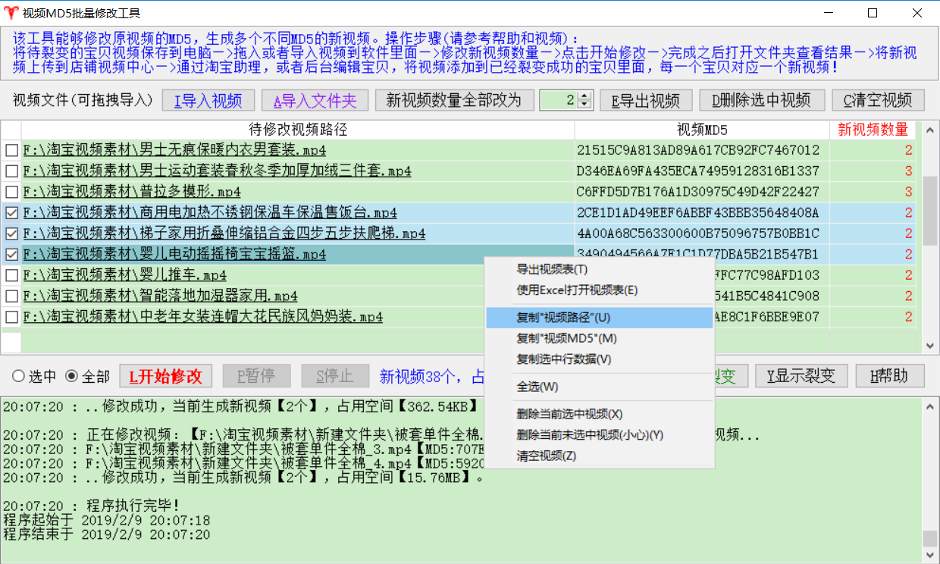This screenshot has width=940, height=564.
Task: Click 清空视频 button in toolbar
Action: (x=878, y=100)
